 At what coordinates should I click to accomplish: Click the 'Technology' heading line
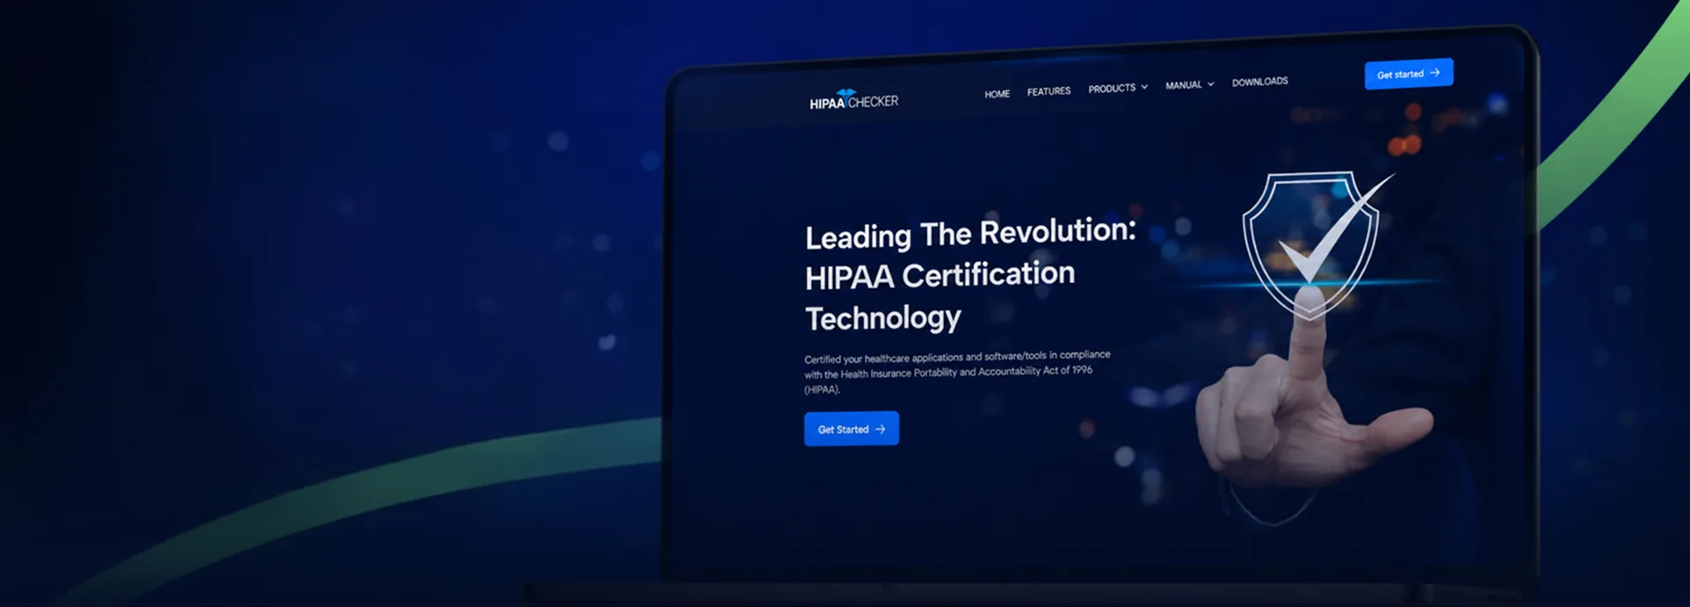882,317
